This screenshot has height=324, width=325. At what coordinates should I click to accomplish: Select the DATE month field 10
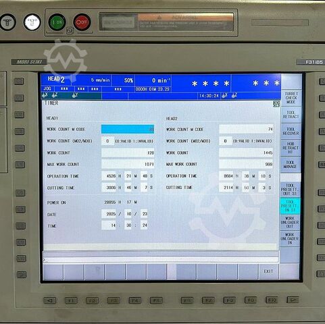(128, 214)
